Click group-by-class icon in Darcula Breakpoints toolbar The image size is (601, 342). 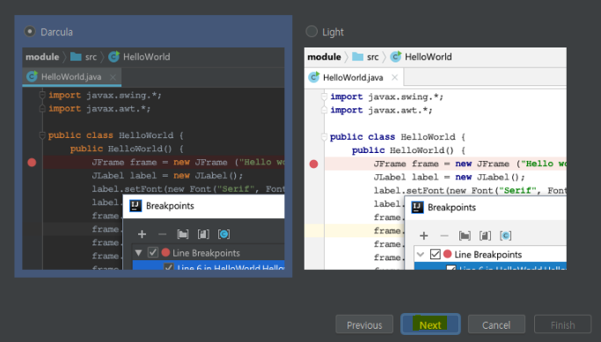[x=224, y=234]
